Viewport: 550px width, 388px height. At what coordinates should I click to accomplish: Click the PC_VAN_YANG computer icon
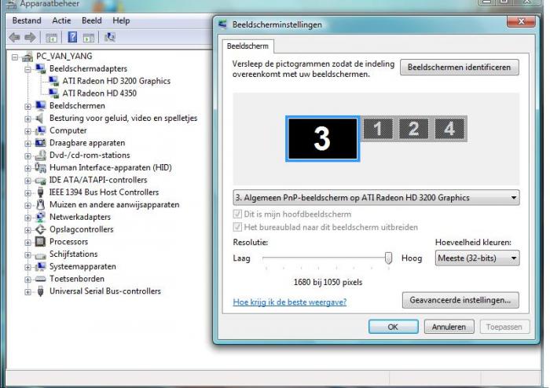pos(27,57)
